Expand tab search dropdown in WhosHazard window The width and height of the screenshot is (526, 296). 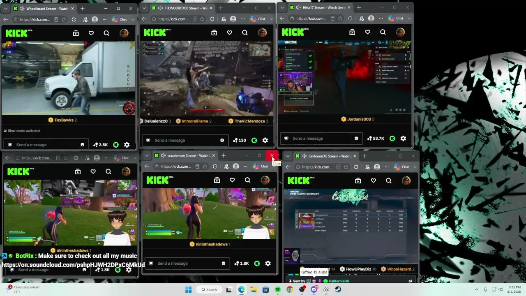(5, 9)
